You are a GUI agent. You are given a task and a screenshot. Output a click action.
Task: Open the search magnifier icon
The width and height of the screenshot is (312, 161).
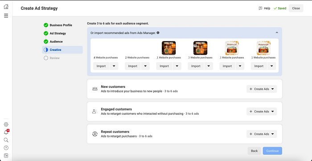pos(6,140)
